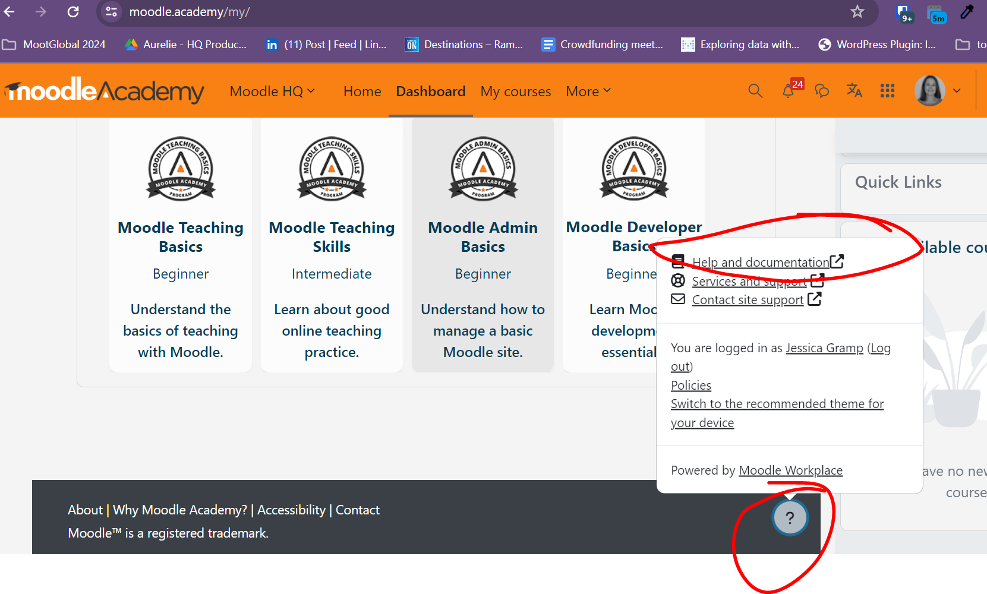Image resolution: width=987 pixels, height=594 pixels.
Task: Open the Moodle Developer Basics course title
Action: click(x=634, y=236)
